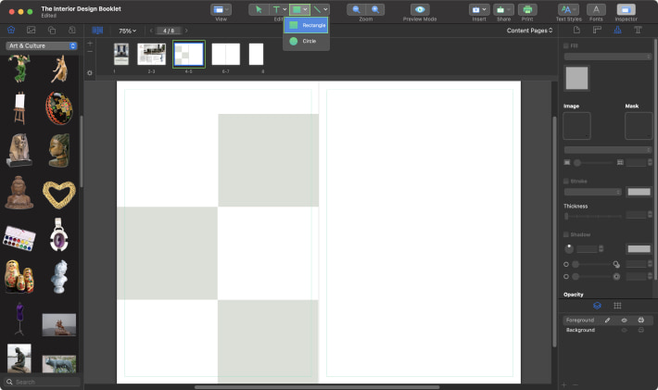
Task: Click the watercolor paint set clipart
Action: coord(19,238)
